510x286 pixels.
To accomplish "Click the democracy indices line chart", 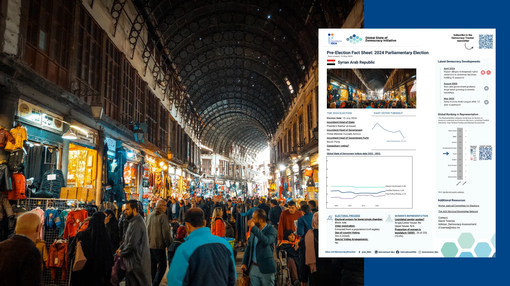I will (x=369, y=182).
